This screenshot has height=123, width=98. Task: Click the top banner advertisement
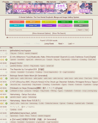(x=49, y=9)
